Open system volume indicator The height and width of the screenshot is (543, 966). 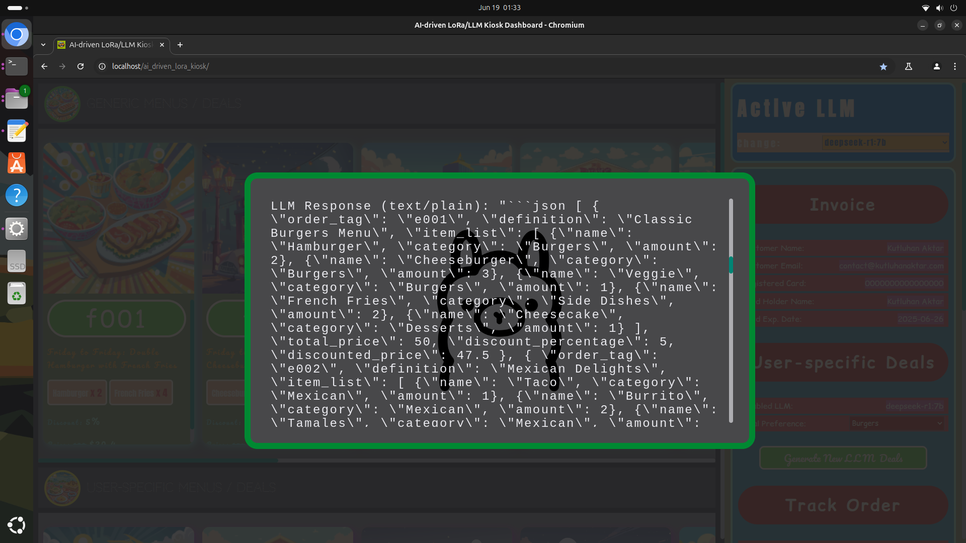coord(939,8)
